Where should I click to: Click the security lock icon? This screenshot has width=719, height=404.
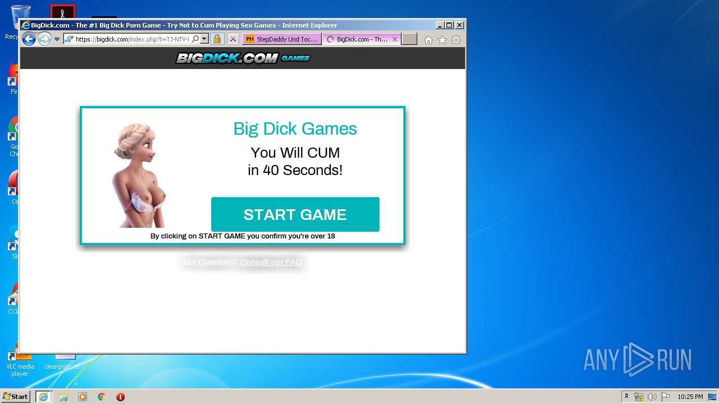217,39
